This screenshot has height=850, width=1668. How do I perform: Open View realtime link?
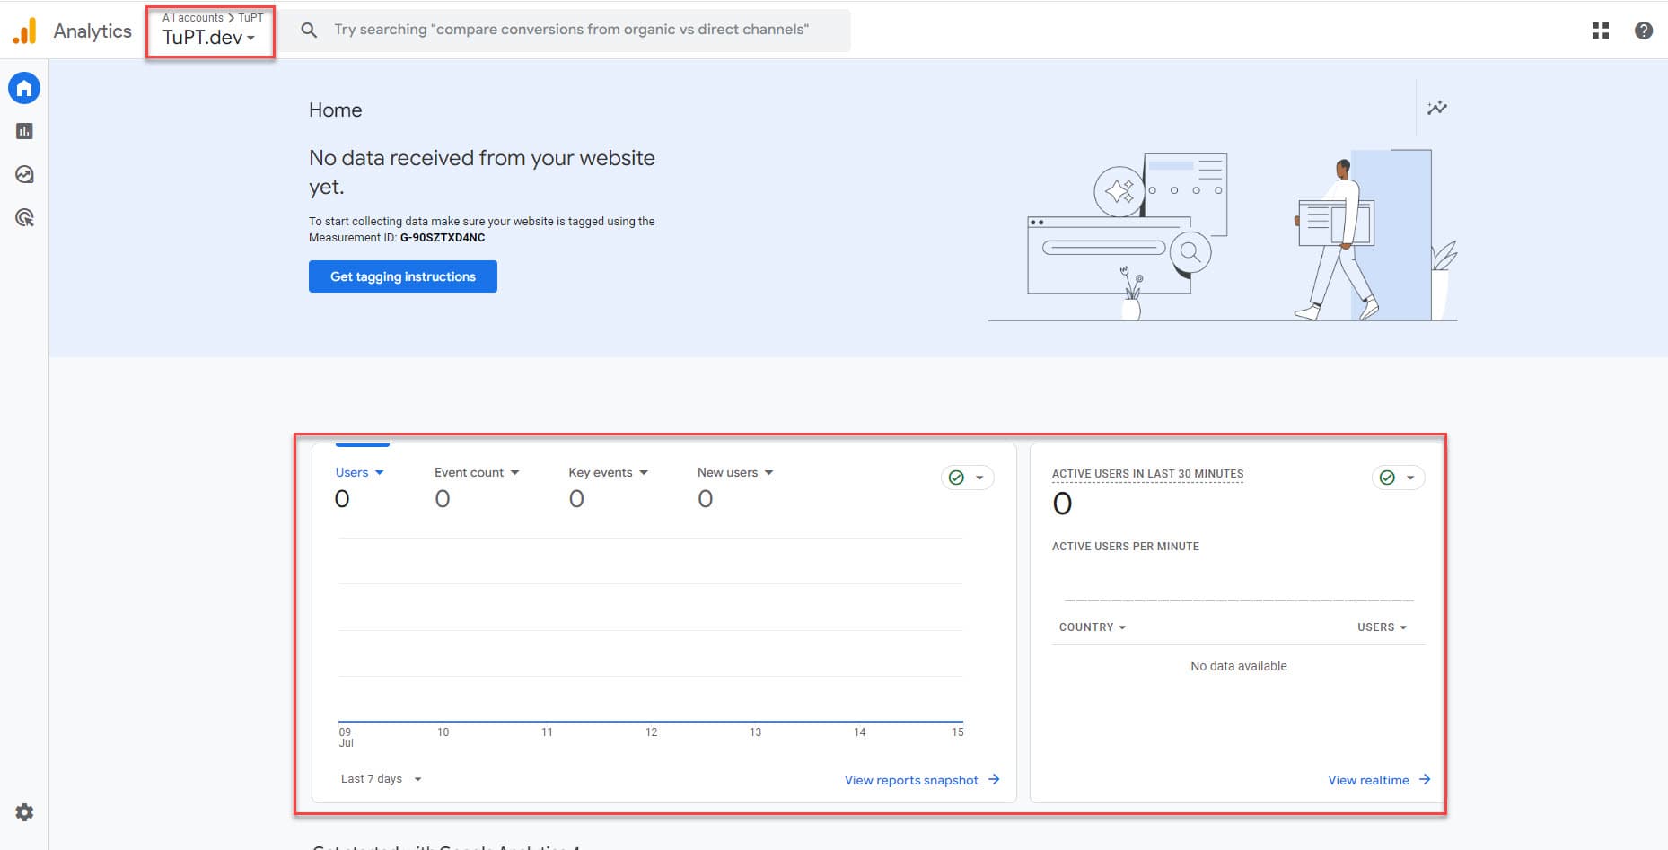click(1378, 780)
